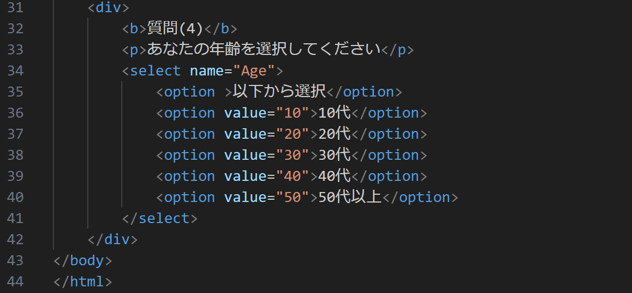This screenshot has height=293, width=632.
Task: Click the value "10" string
Action: [x=292, y=113]
